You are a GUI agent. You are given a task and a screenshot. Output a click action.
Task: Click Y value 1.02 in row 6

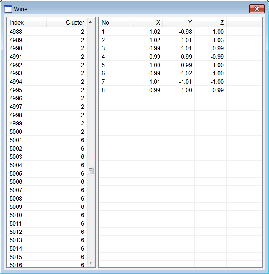coord(186,73)
